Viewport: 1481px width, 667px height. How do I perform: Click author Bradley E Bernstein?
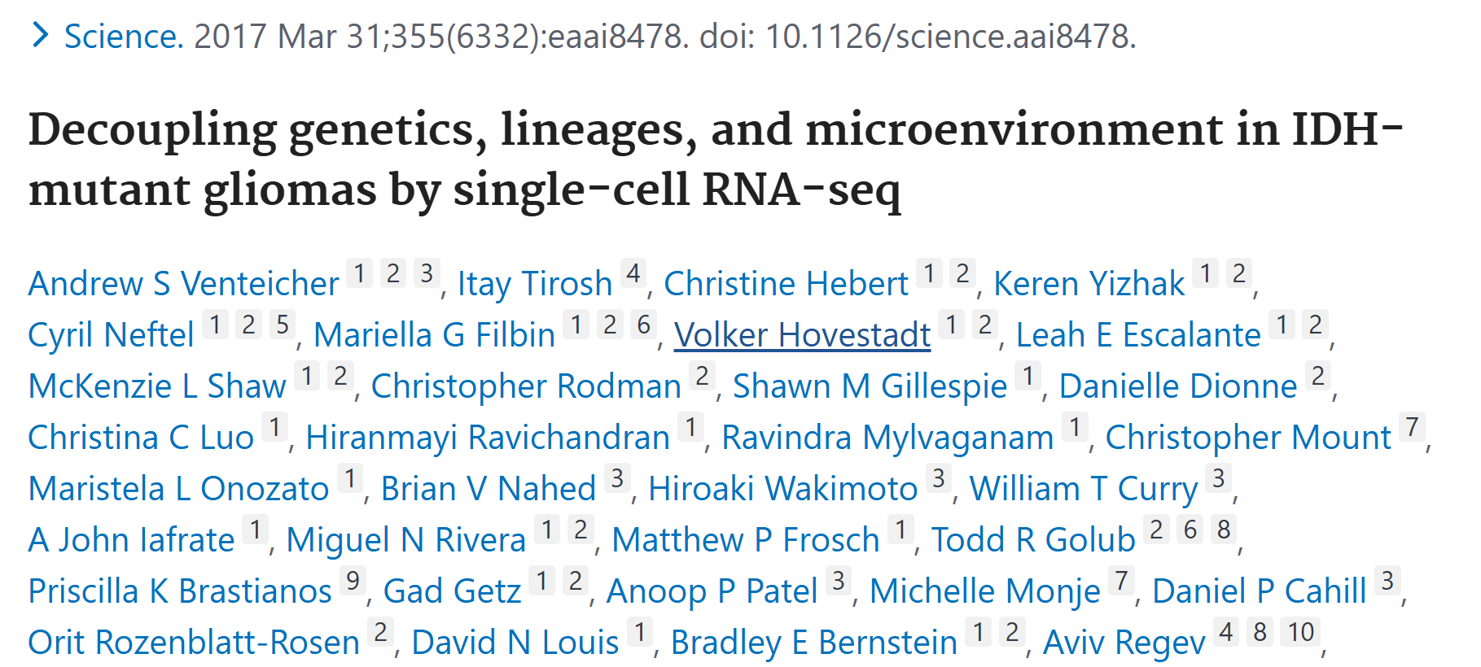click(x=813, y=643)
